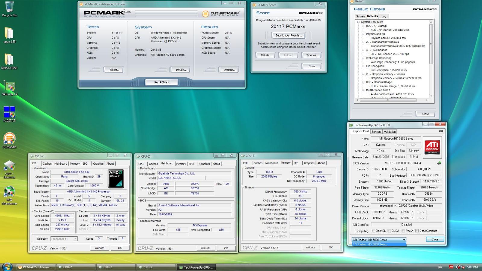482x271 pixels.
Task: Open the K10STAT091 folder icon
Action: [x=9, y=61]
